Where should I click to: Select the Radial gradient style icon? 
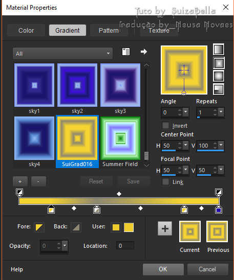(x=219, y=89)
